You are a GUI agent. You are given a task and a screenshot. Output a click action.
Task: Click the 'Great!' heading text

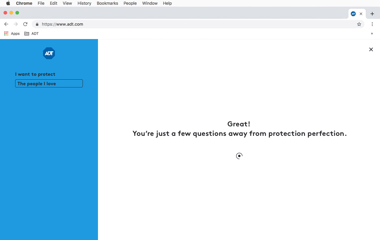point(239,124)
